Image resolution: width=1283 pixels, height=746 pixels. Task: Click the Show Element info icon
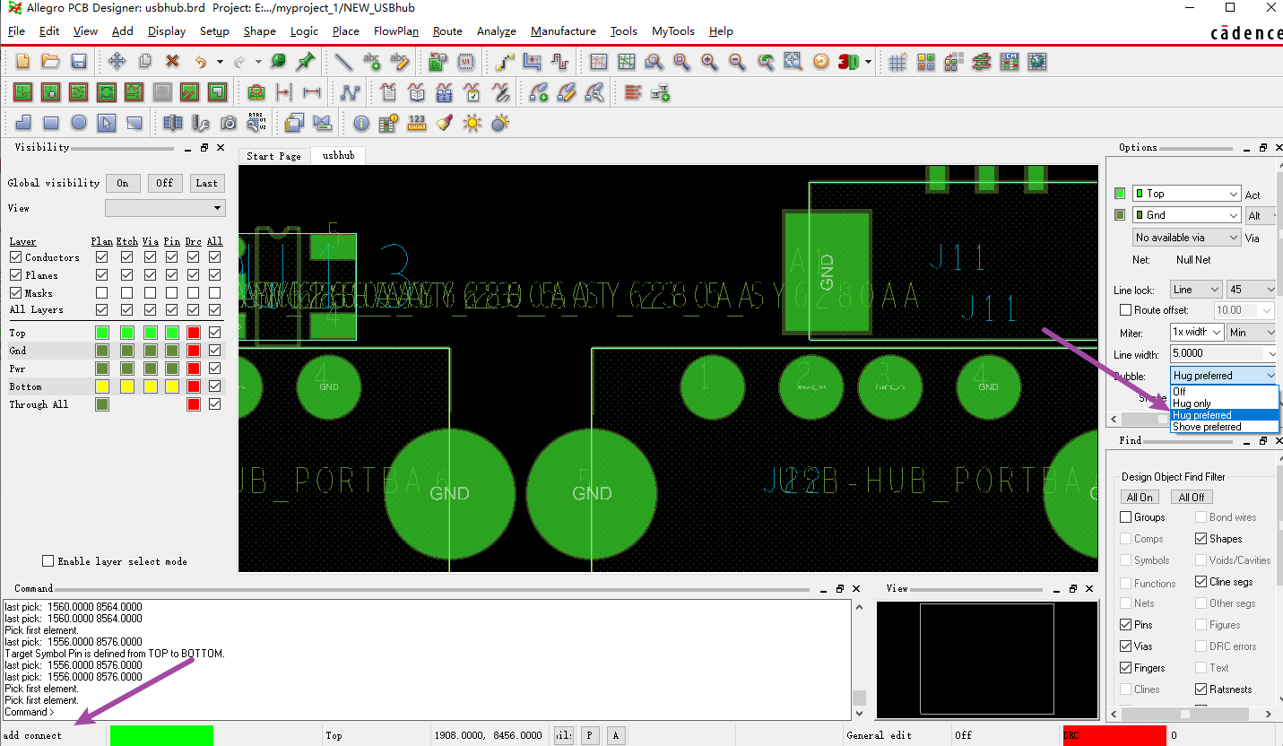(360, 123)
